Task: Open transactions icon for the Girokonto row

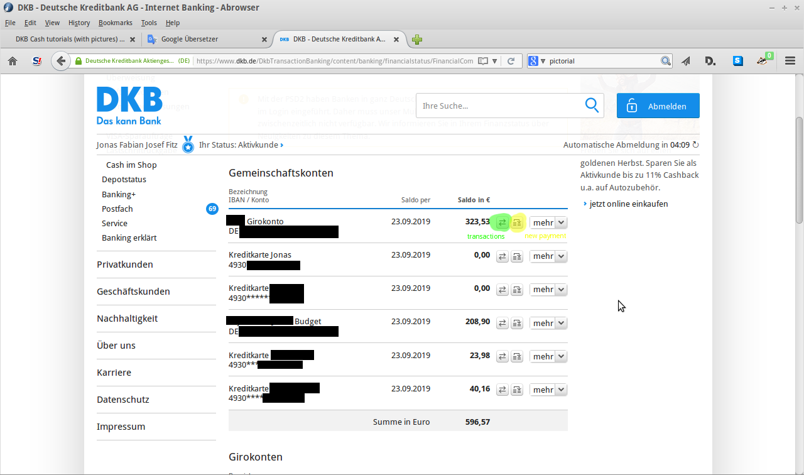Action: click(502, 222)
